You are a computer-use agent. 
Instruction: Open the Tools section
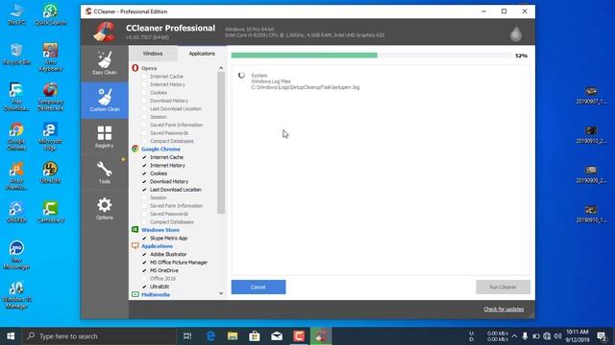(105, 172)
